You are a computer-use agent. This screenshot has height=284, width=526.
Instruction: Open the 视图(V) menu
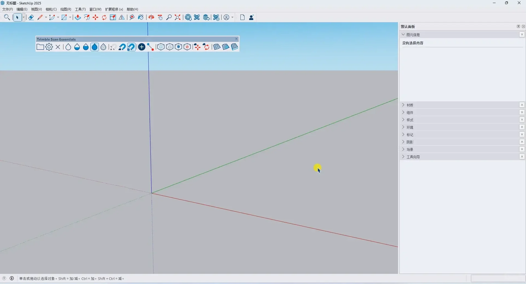coord(36,9)
